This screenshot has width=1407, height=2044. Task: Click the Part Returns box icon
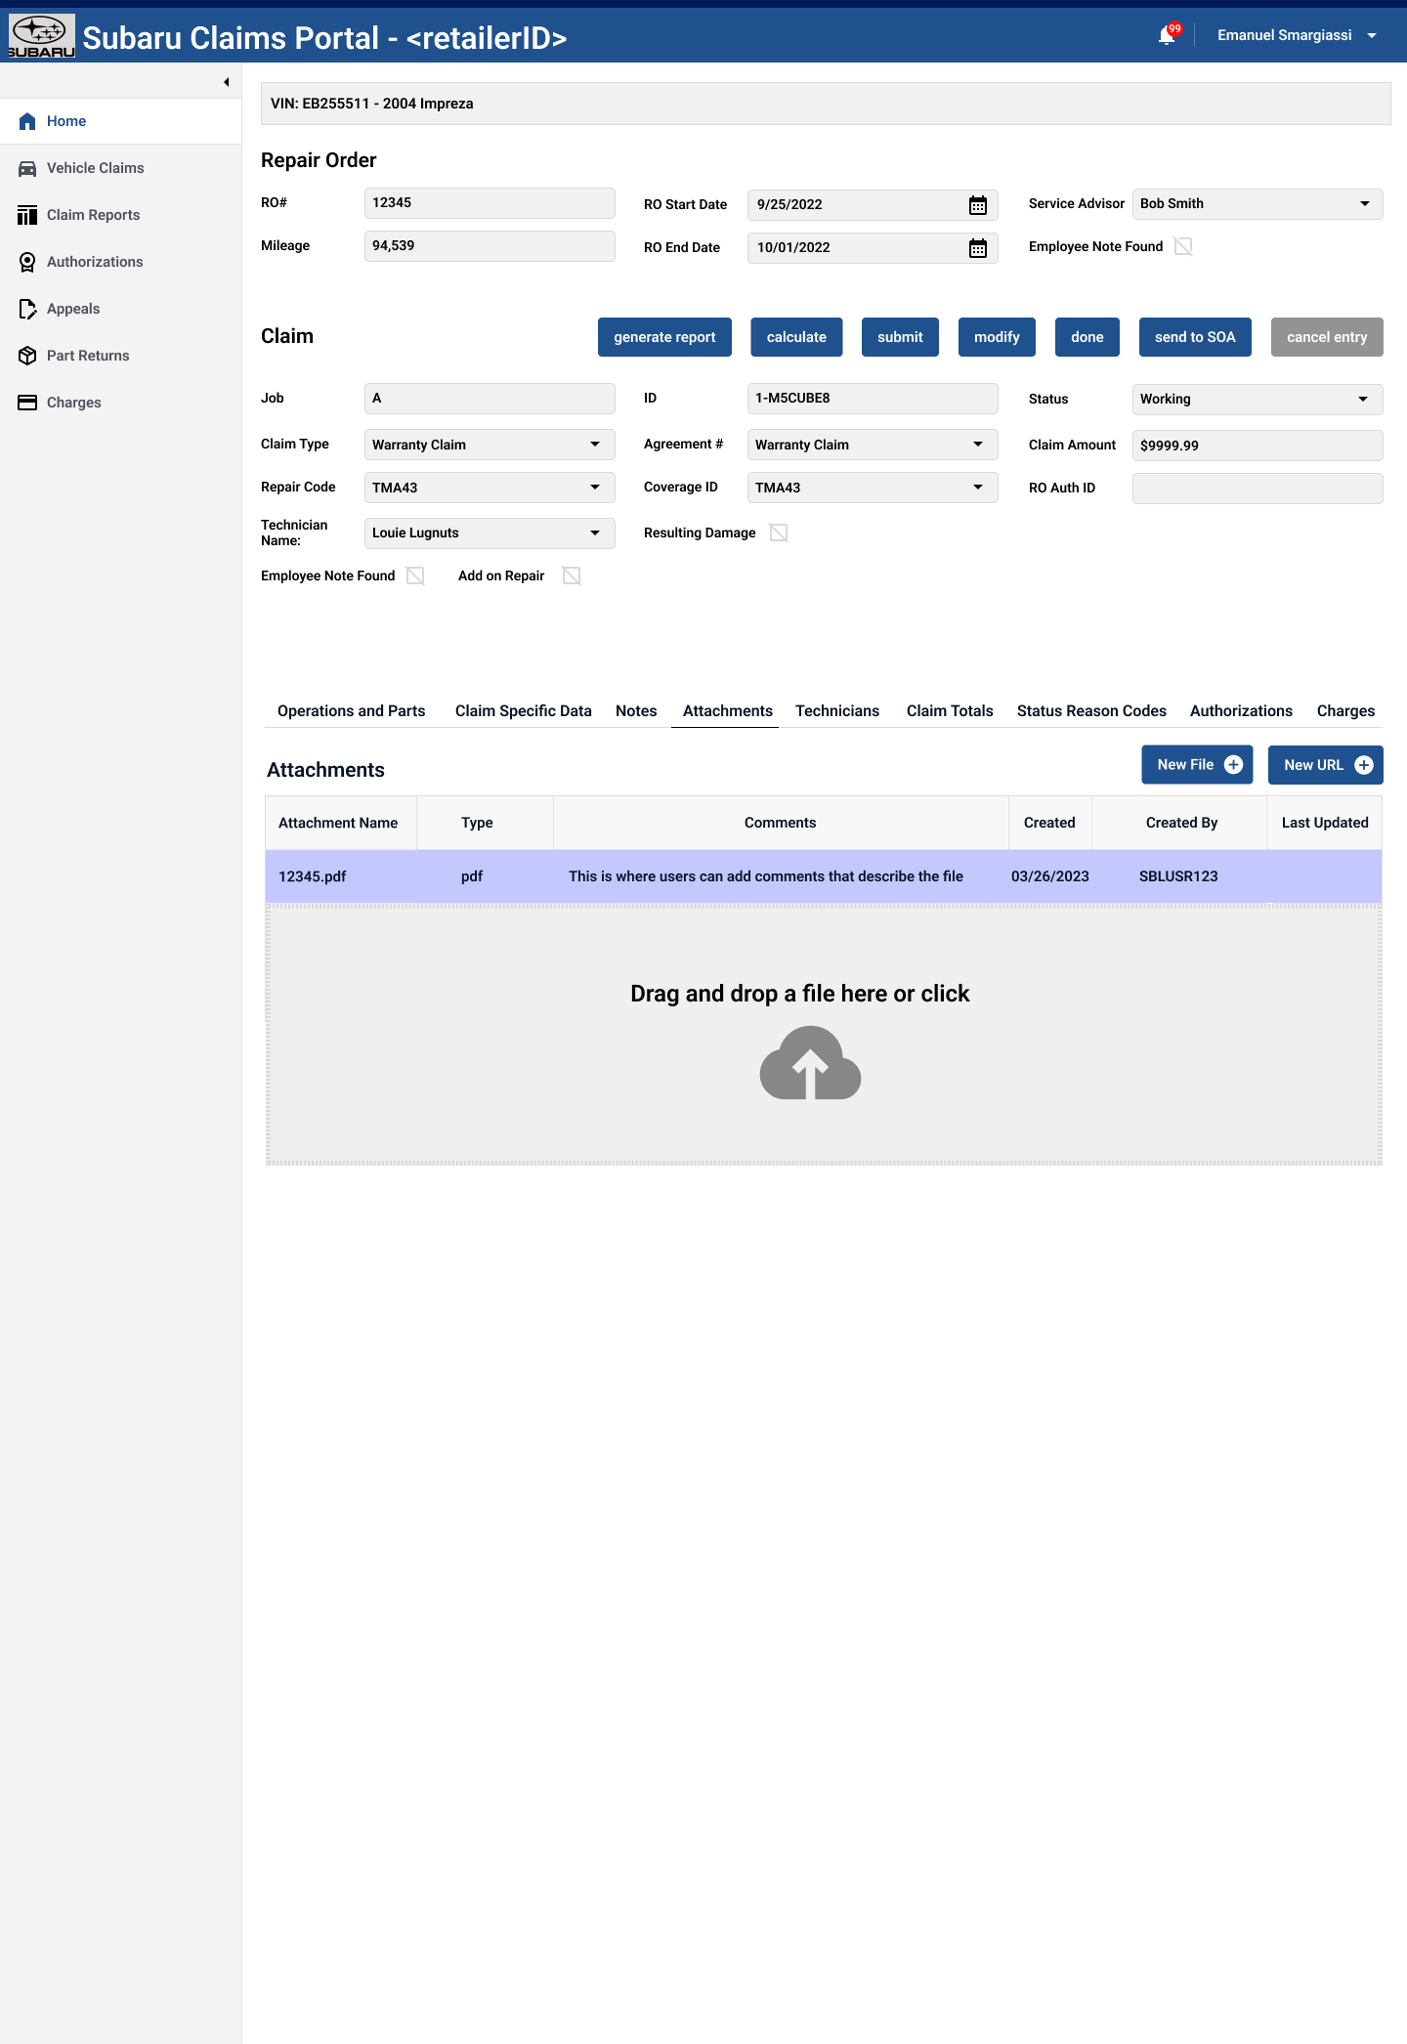click(27, 356)
